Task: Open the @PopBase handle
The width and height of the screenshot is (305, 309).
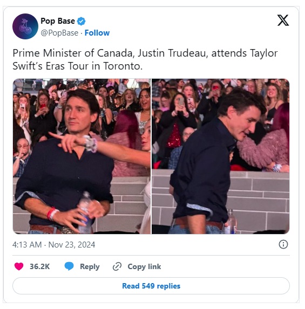Action: click(x=59, y=33)
